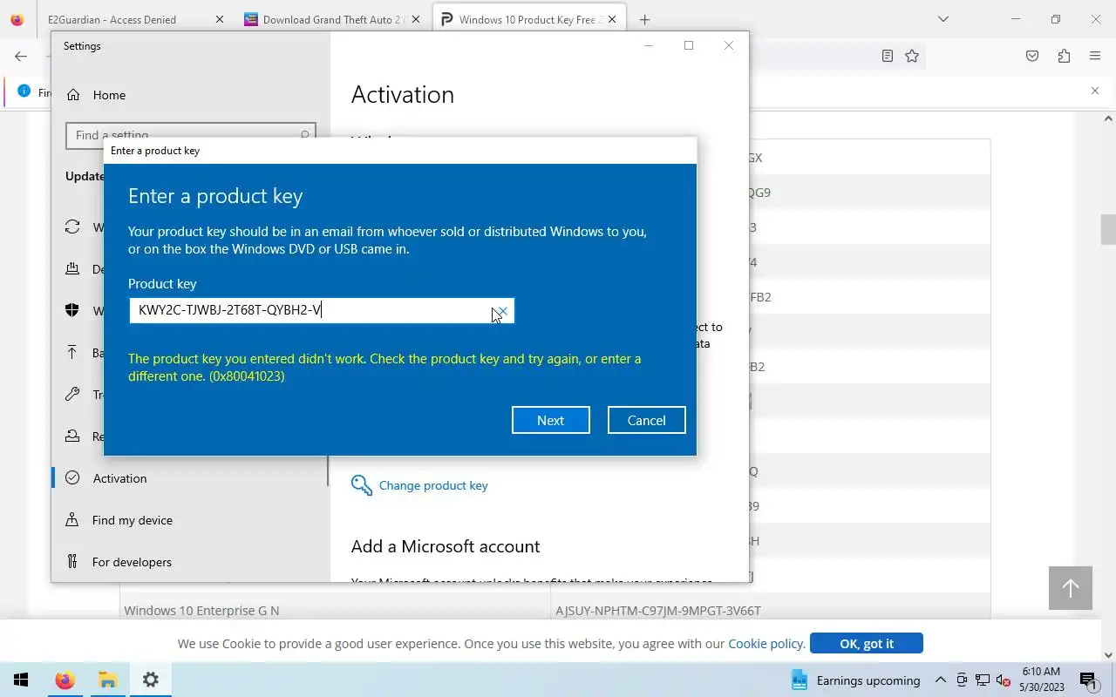Open Firefox extensions menu
The image size is (1116, 697).
pos(1064,56)
